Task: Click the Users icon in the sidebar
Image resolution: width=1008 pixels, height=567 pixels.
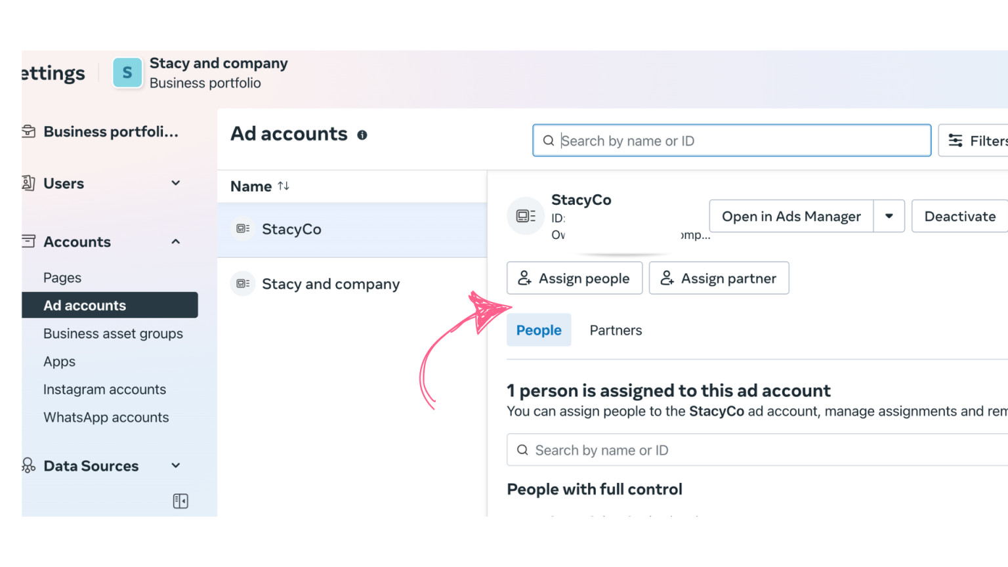Action: [29, 183]
